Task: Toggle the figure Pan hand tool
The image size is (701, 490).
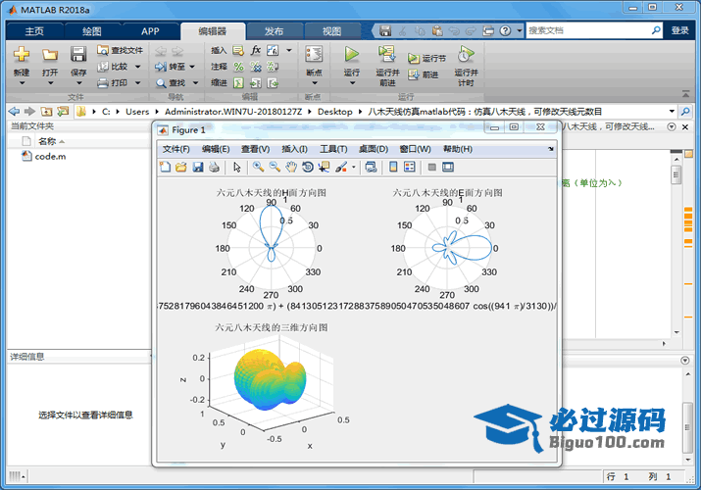Action: pos(291,167)
